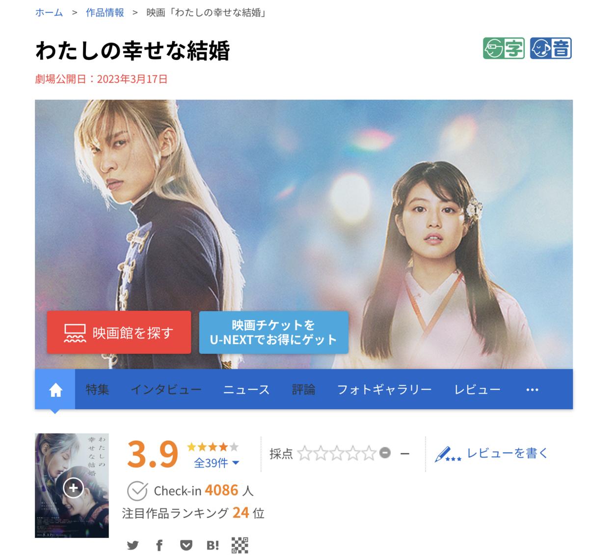Image resolution: width=589 pixels, height=558 pixels.
Task: Click the blue audio guide 音 icon
Action: coord(551,48)
